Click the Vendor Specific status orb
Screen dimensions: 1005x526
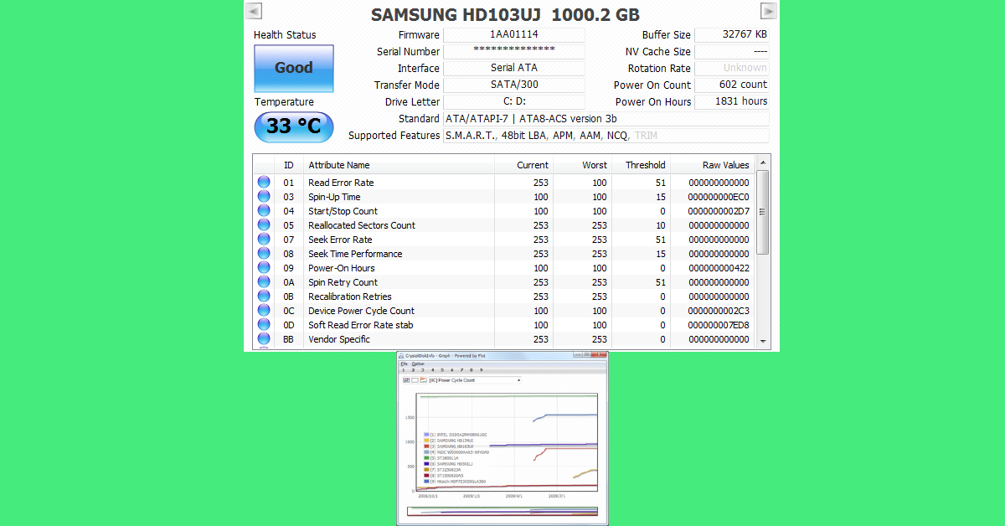(264, 339)
